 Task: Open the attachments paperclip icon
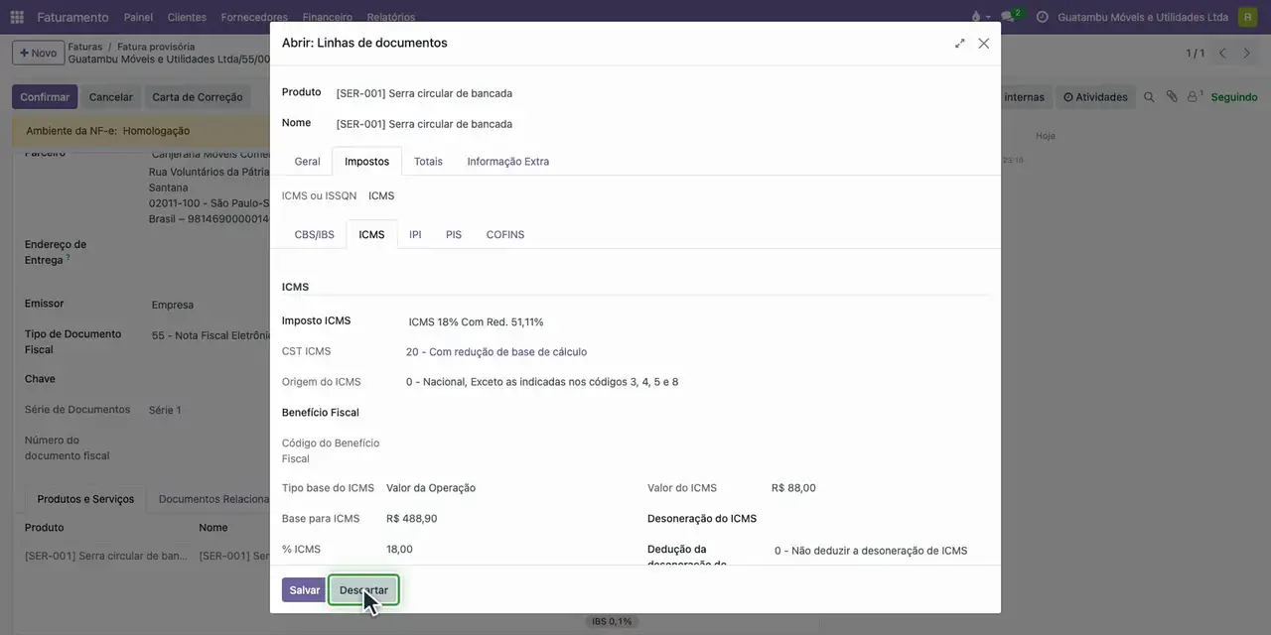tap(1172, 97)
